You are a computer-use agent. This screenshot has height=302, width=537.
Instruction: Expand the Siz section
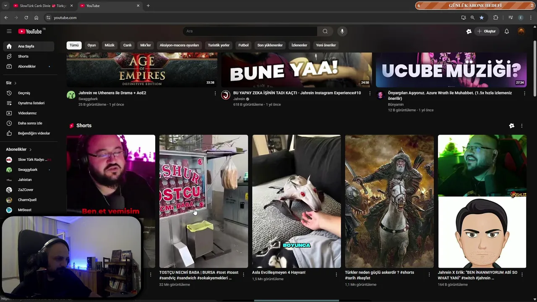coord(11,83)
